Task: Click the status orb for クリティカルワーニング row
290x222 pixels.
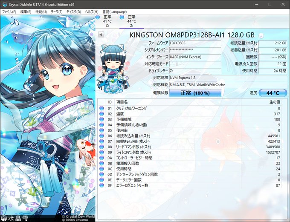Action: tap(101, 108)
